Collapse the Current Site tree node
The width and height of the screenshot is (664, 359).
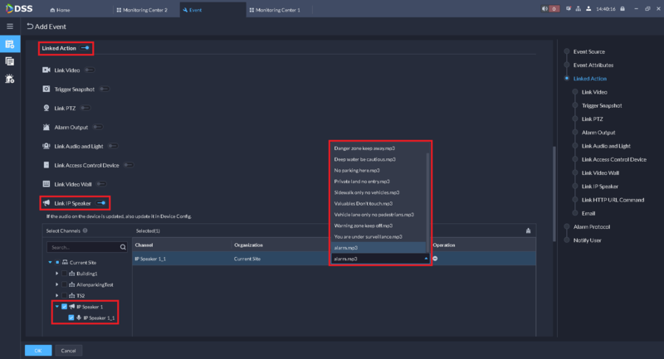50,262
